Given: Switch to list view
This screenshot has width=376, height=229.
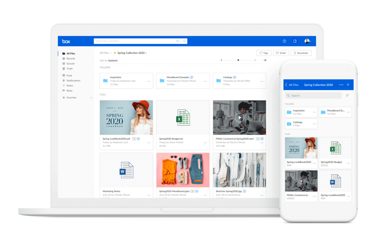Looking at the screenshot, I should (x=262, y=60).
